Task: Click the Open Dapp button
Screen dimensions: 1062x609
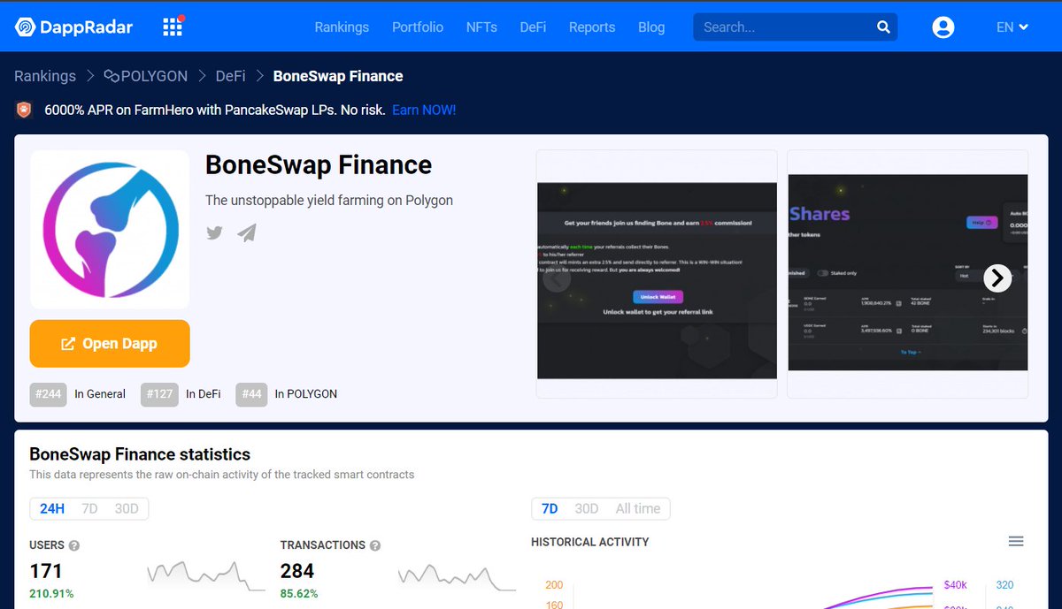Action: click(x=110, y=344)
